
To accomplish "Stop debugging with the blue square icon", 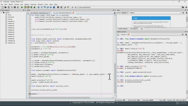I will click(x=54, y=7).
